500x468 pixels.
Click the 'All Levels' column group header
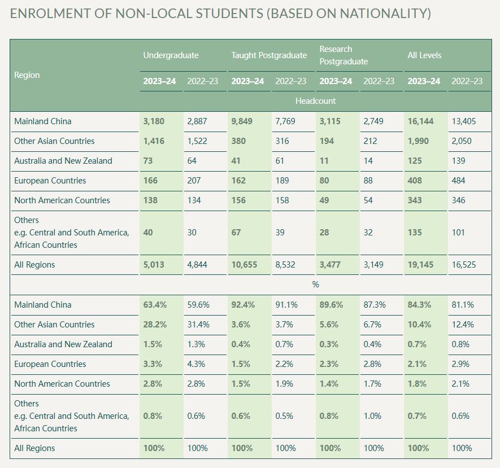(424, 55)
